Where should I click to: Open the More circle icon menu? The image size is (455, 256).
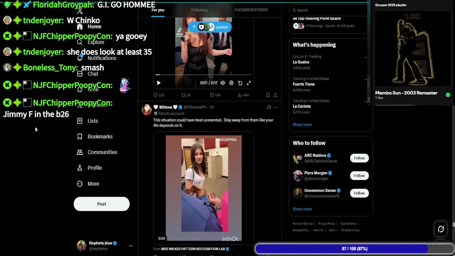(80, 183)
